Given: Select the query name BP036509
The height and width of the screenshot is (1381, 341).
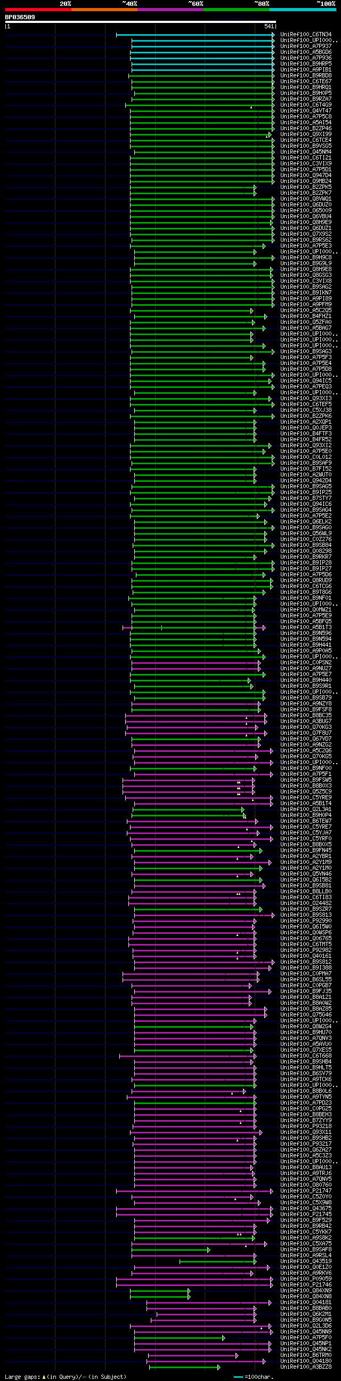Looking at the screenshot, I should click(x=20, y=17).
